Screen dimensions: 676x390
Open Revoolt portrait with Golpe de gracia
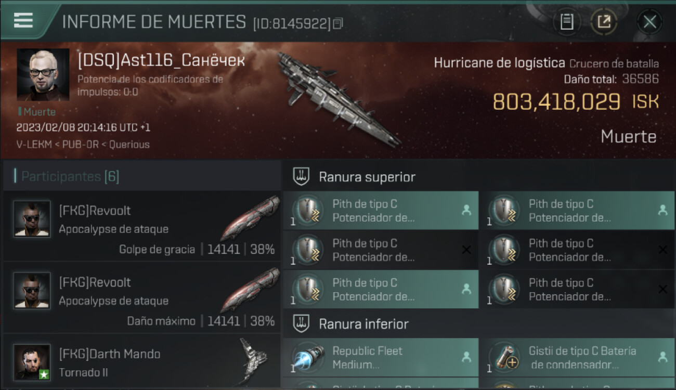click(x=32, y=218)
